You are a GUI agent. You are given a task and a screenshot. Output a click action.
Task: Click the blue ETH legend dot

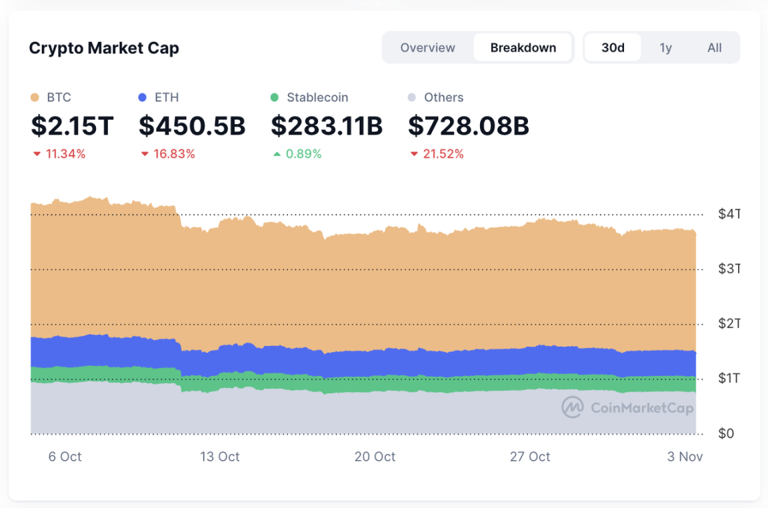pos(142,98)
